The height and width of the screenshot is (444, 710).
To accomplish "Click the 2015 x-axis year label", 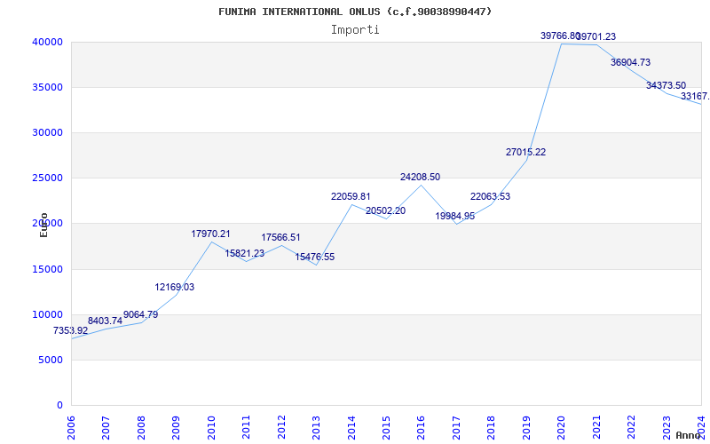I will [x=386, y=427].
